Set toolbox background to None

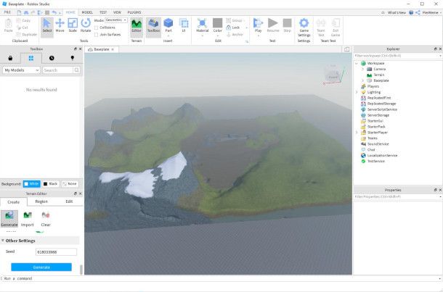(x=70, y=184)
